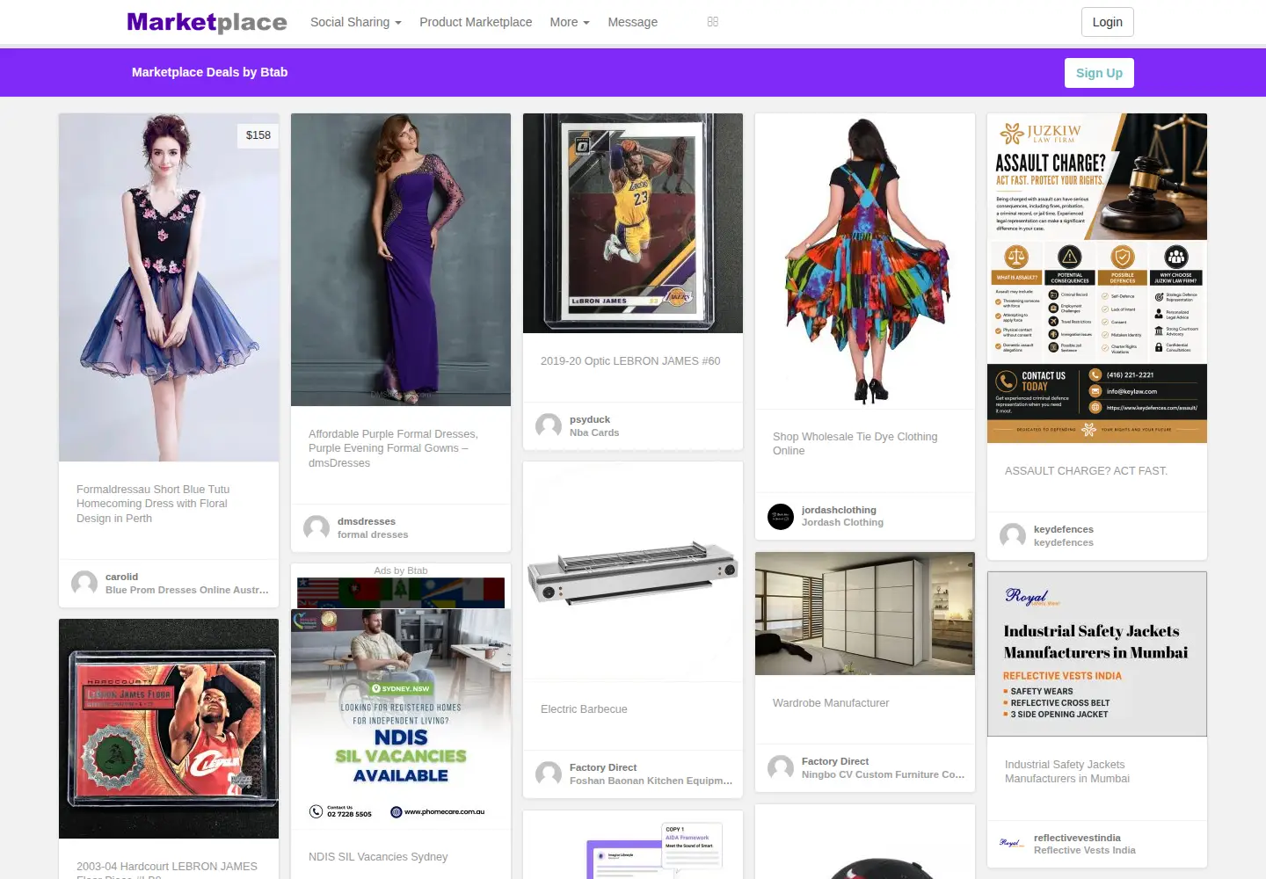Open tie dye dress image
Image resolution: width=1266 pixels, height=879 pixels.
865,261
